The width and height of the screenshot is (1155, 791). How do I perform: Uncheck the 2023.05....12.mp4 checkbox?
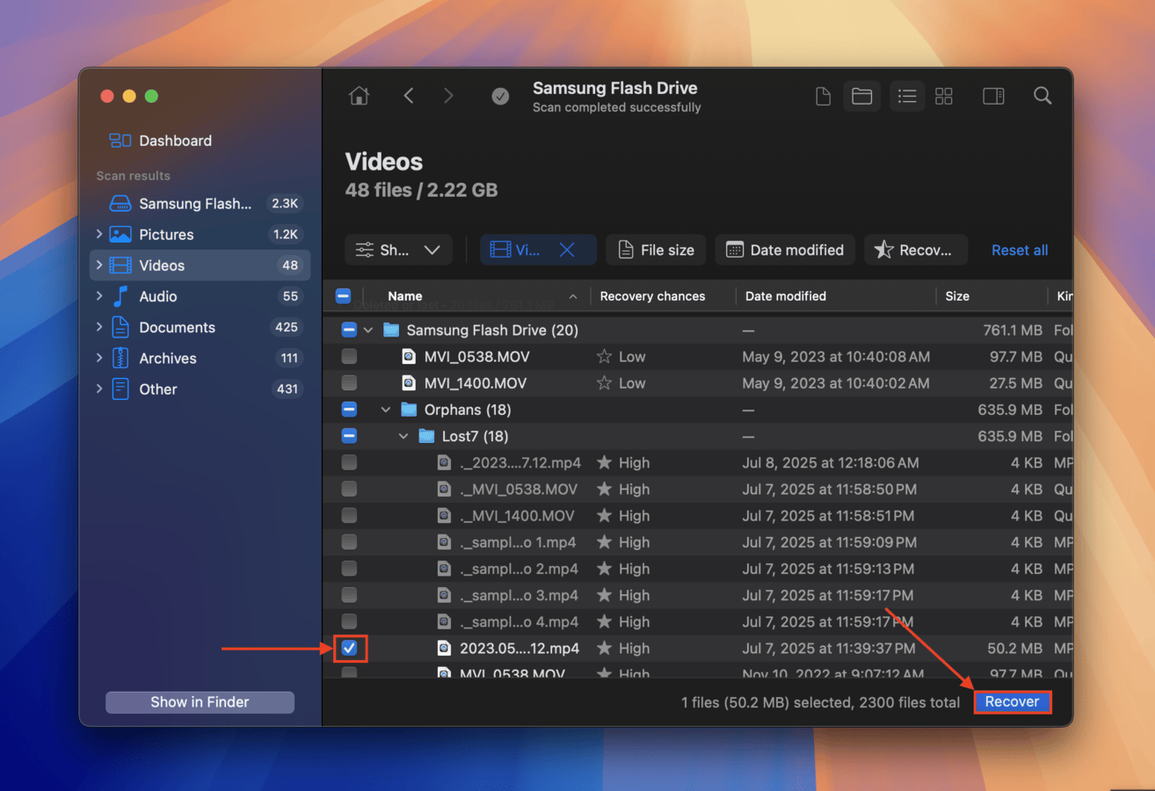pos(349,649)
